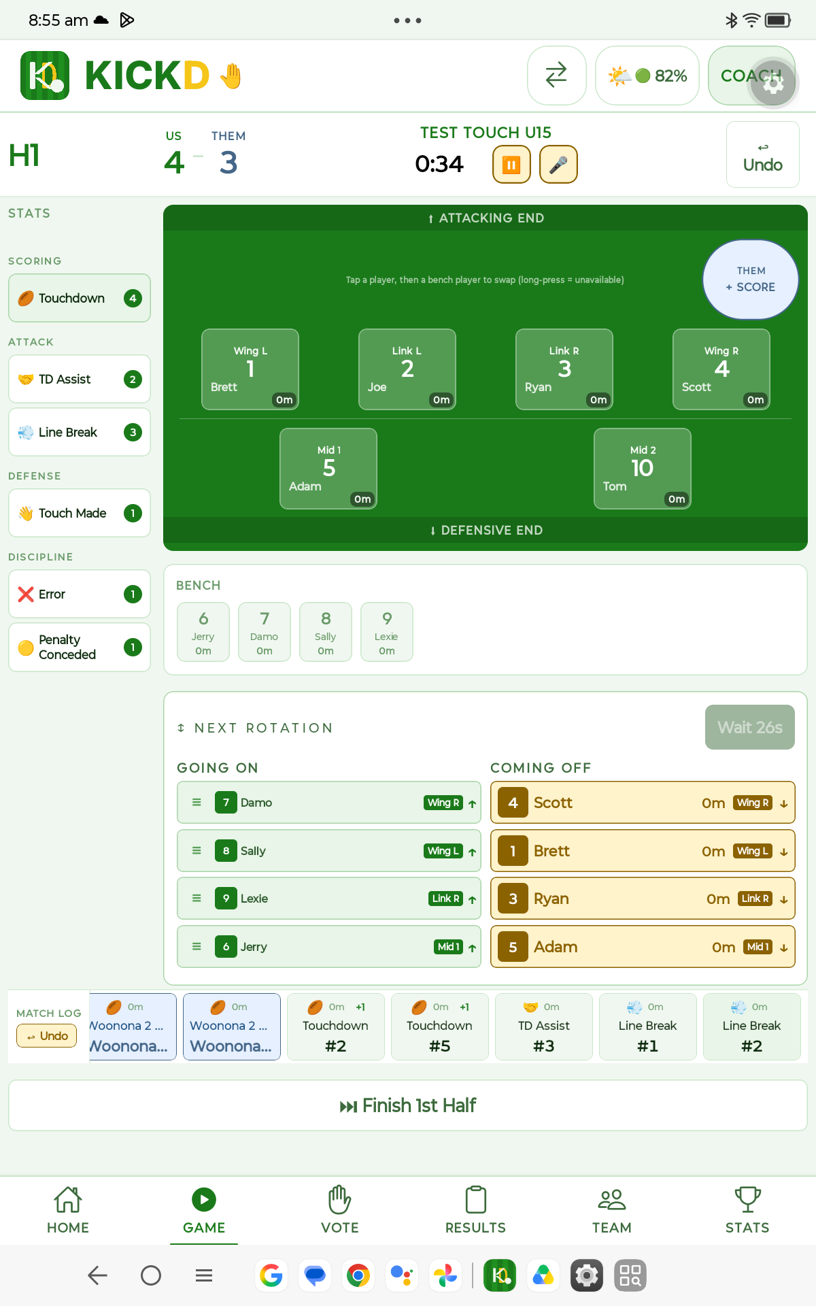Open the Touchdown #5 match log entry
The height and width of the screenshot is (1306, 816).
[439, 1026]
